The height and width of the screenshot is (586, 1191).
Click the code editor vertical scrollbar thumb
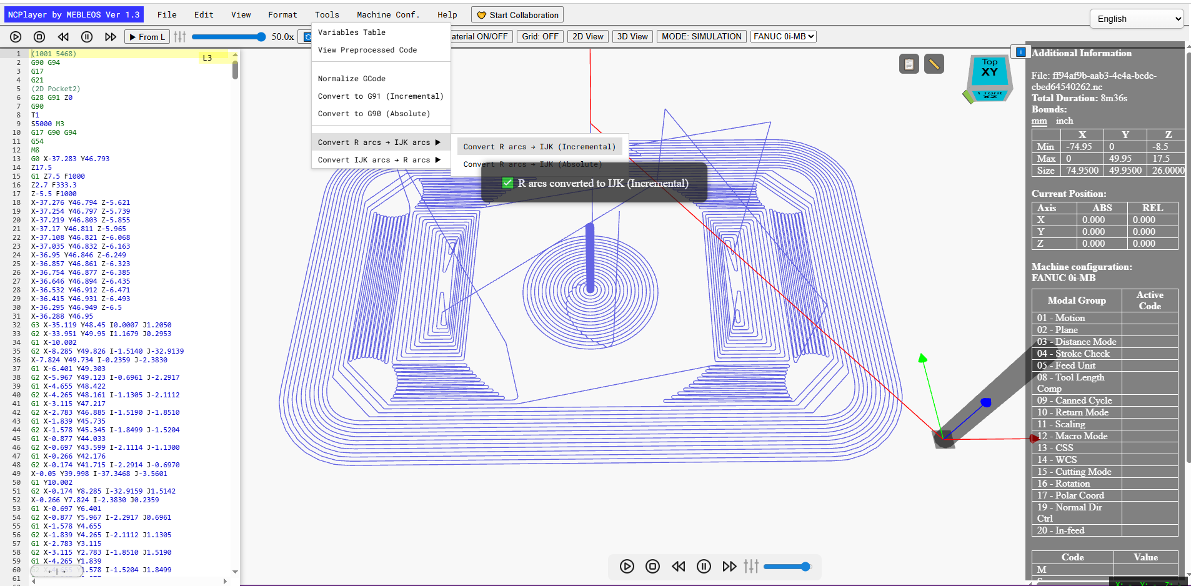(235, 69)
